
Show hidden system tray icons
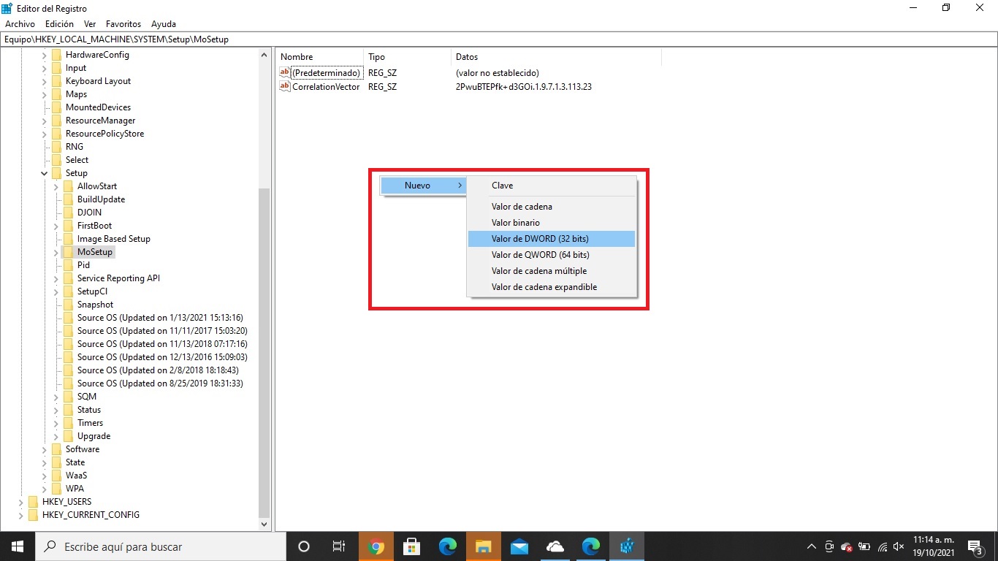point(811,546)
